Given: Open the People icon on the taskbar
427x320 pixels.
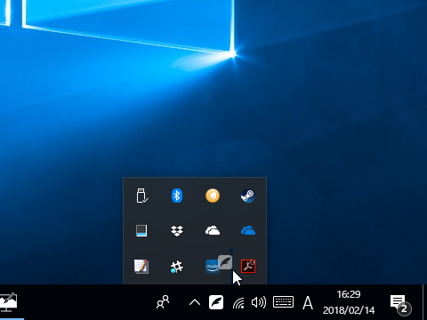Looking at the screenshot, I should click(x=163, y=302).
